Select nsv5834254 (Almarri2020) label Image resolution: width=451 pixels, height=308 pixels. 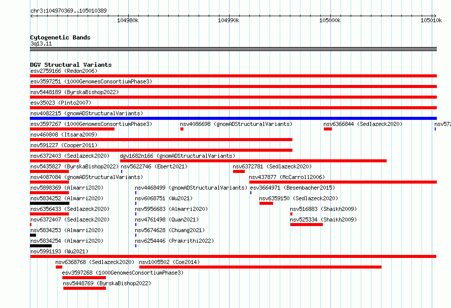[67, 241]
